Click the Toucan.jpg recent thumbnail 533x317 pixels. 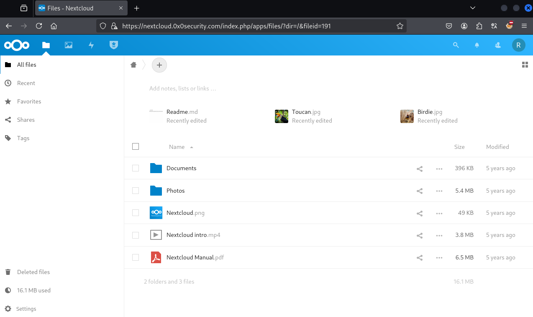(x=282, y=116)
